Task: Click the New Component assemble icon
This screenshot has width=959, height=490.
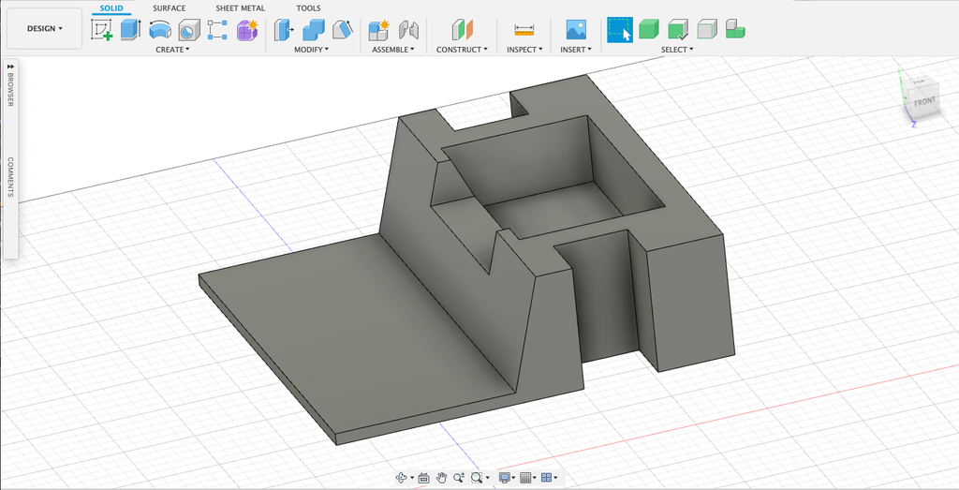Action: point(378,30)
